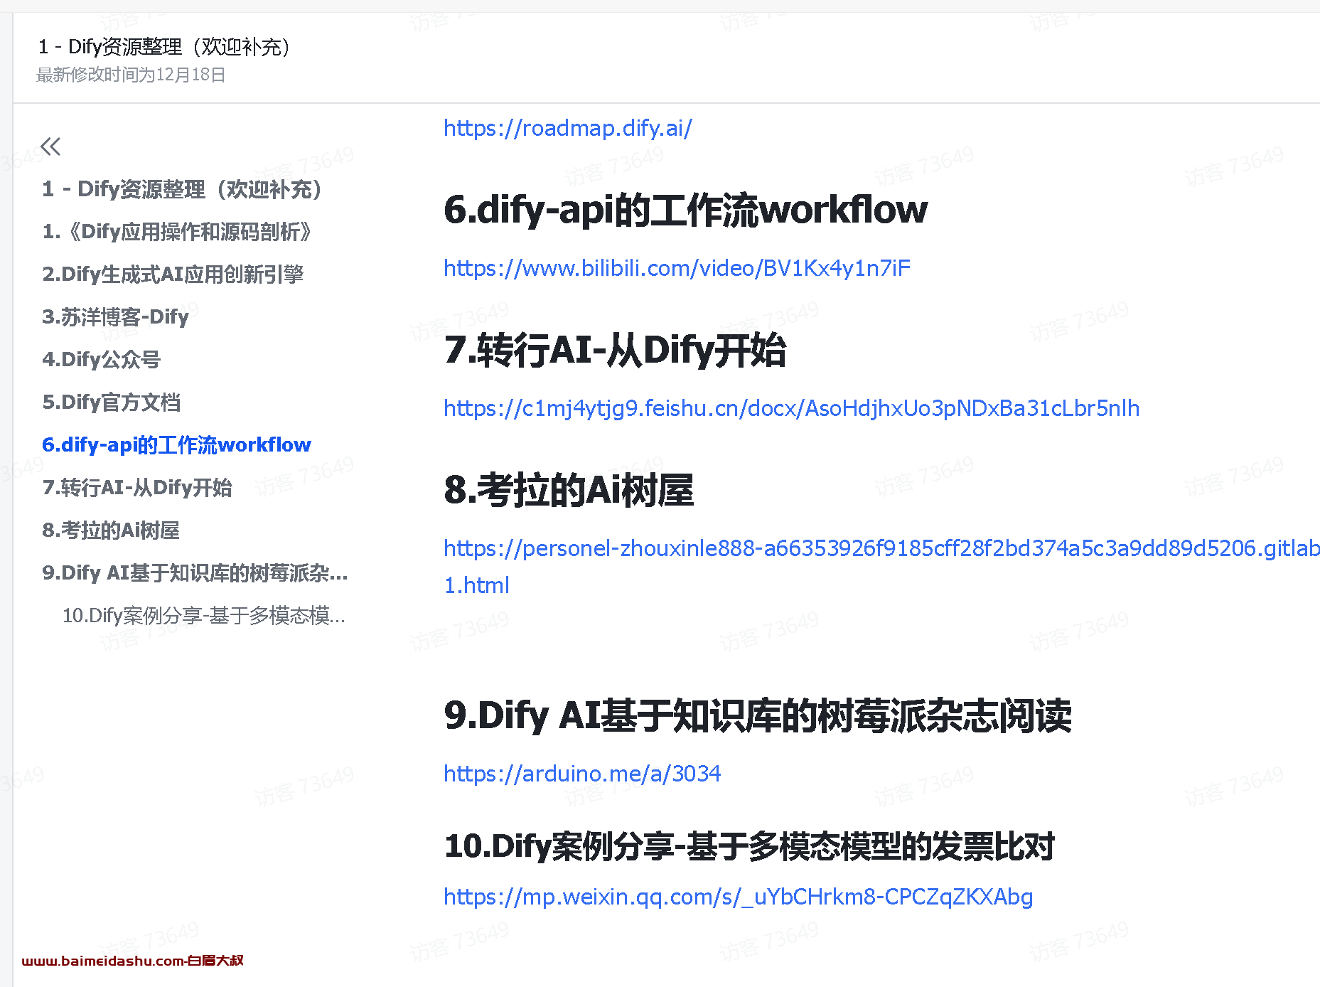Image resolution: width=1320 pixels, height=987 pixels.
Task: Follow the feishu.cn docx link
Action: click(x=792, y=408)
